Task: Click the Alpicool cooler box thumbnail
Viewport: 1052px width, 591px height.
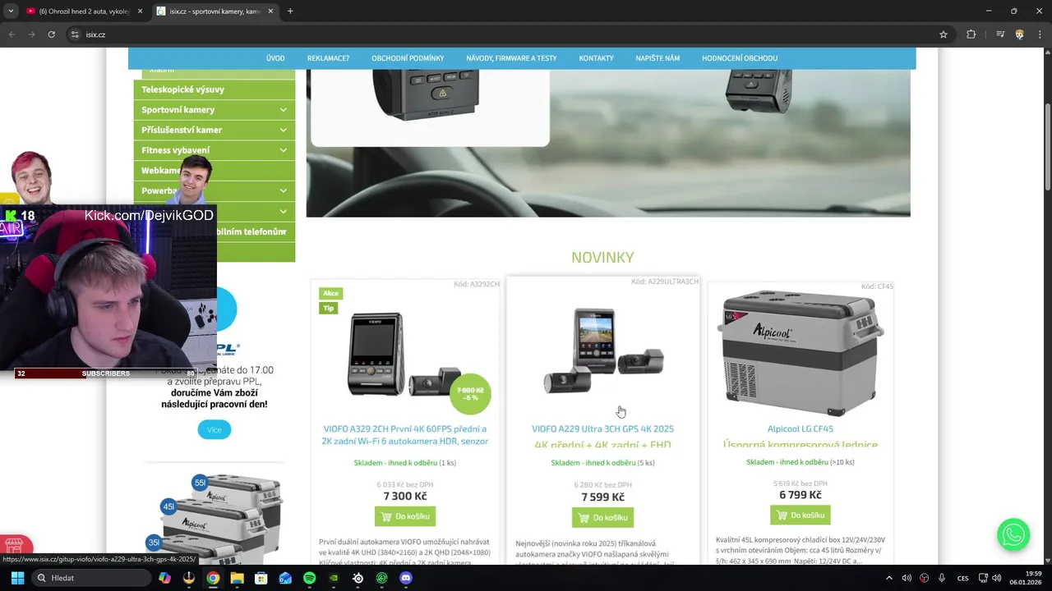Action: pyautogui.click(x=801, y=351)
